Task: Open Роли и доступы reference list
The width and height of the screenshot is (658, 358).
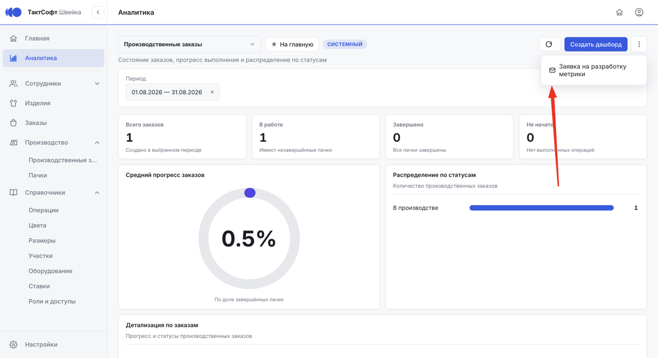Action: coord(52,301)
